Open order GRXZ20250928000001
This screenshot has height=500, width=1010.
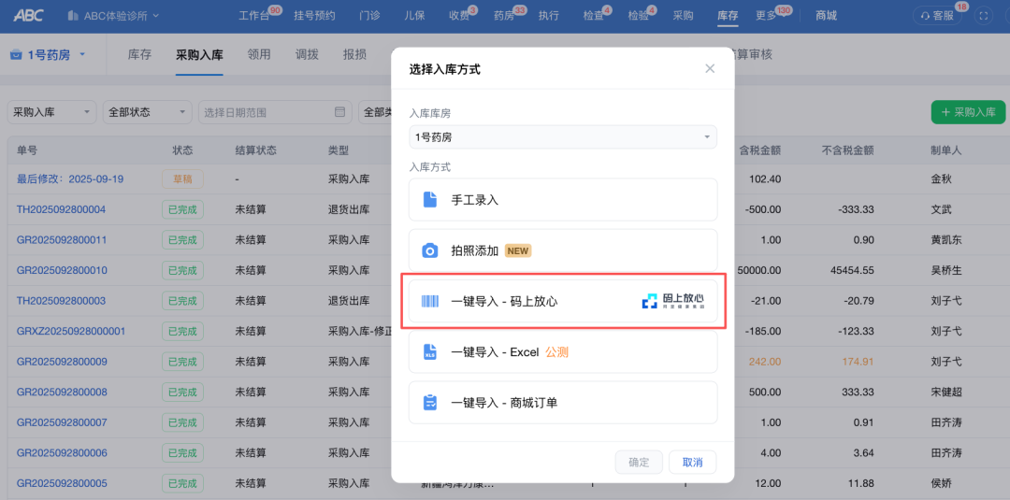71,332
